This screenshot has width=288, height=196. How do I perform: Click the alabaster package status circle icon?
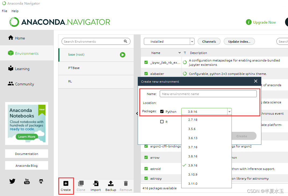(x=185, y=74)
